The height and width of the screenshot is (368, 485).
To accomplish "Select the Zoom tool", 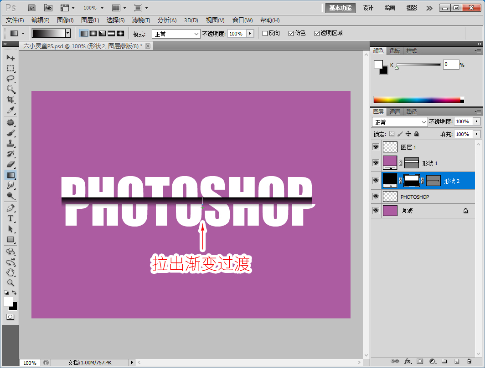I will tap(10, 283).
